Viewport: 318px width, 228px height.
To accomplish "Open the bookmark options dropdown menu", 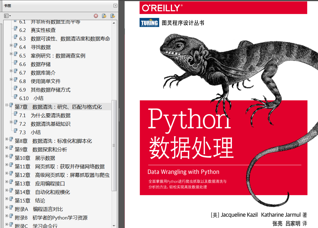I will 7,16.
